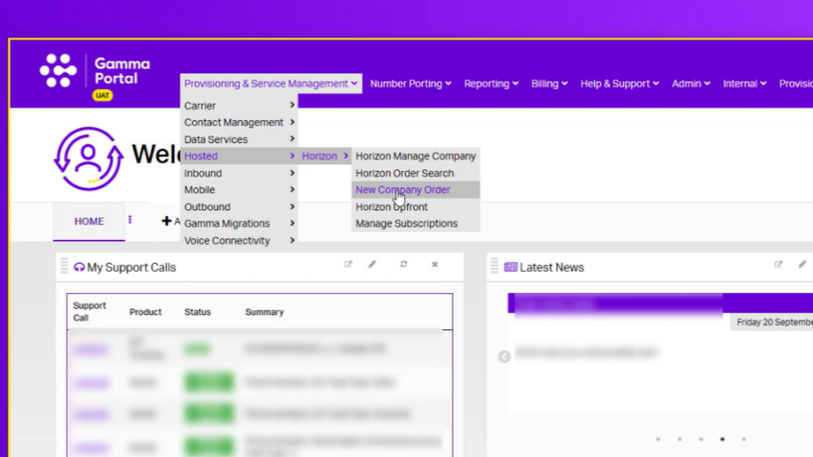Click the headset icon beside My Support Calls
The width and height of the screenshot is (813, 457).
tap(79, 267)
